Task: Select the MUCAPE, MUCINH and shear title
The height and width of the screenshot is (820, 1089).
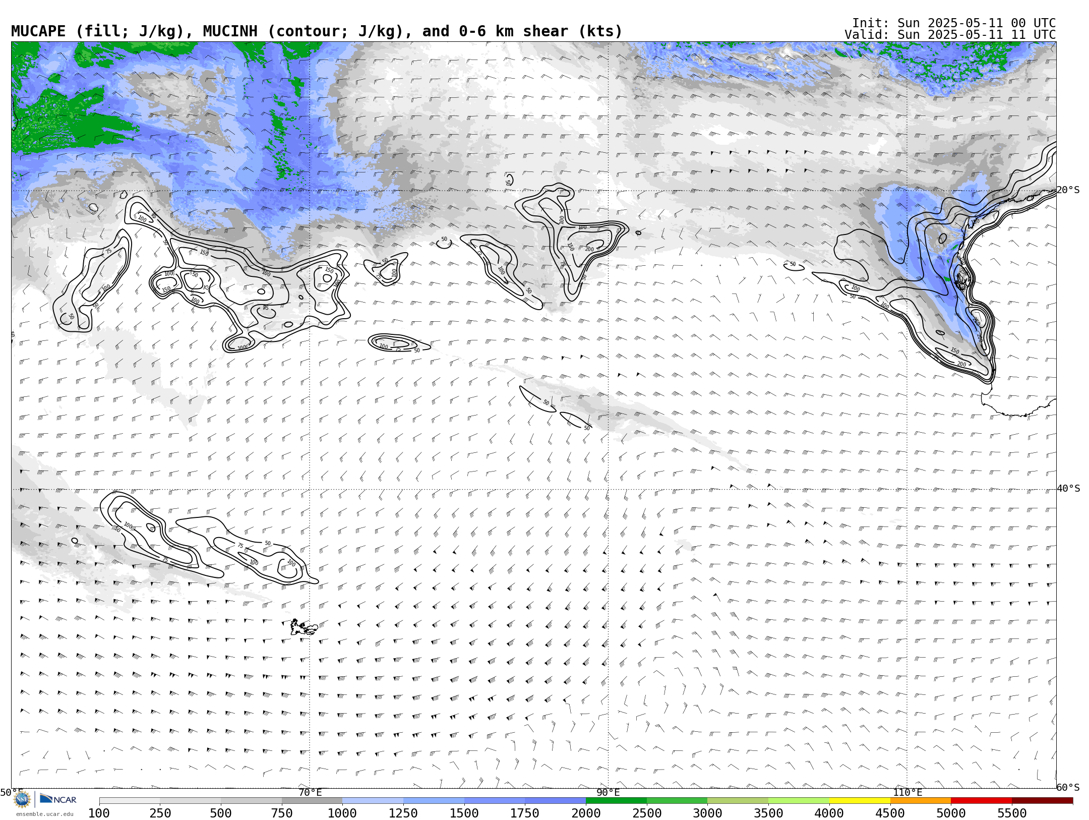Action: (317, 31)
